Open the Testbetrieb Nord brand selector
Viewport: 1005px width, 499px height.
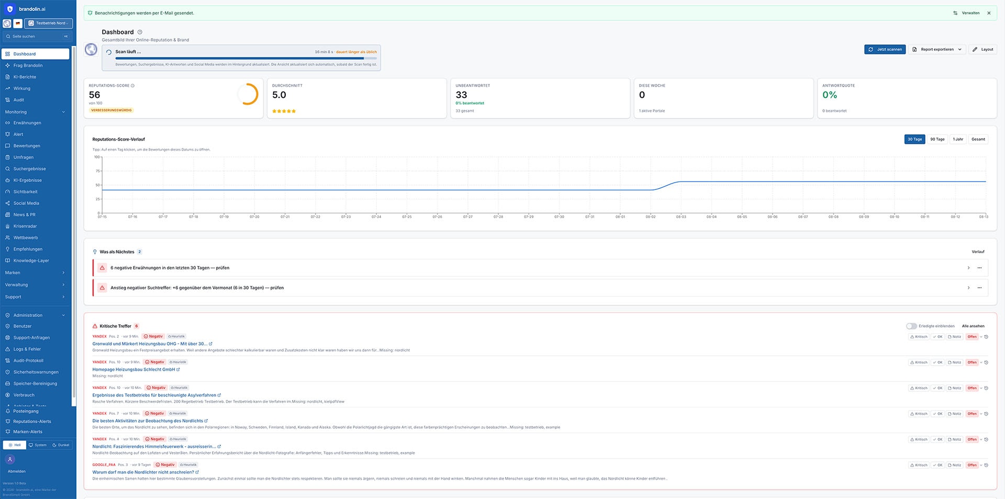48,23
